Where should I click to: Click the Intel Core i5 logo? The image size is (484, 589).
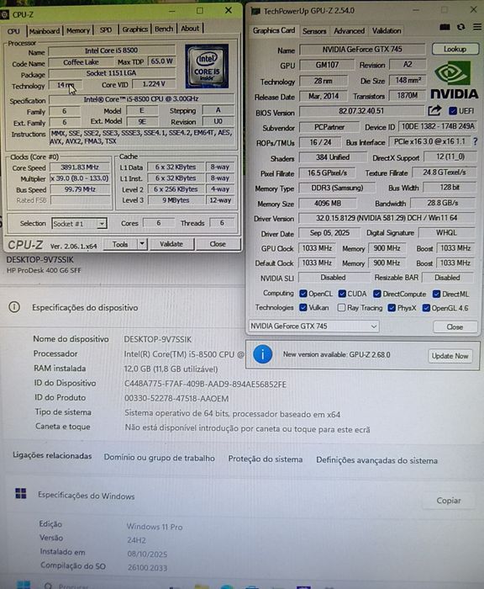click(x=207, y=66)
